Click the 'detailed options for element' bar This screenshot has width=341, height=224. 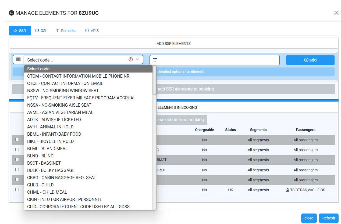coord(173,71)
